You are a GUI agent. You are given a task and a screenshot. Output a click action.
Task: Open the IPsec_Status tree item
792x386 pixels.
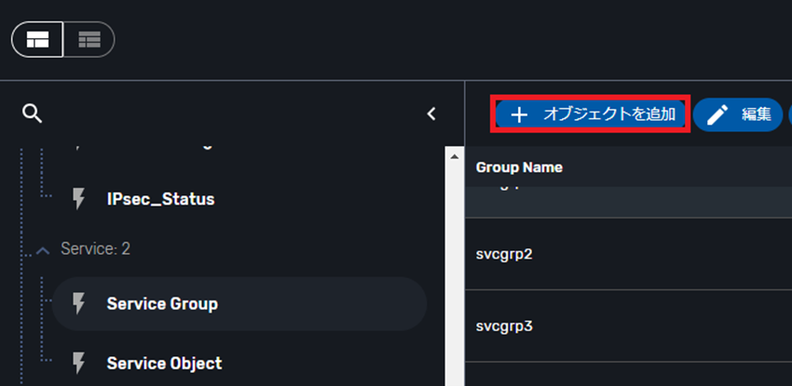pos(160,199)
